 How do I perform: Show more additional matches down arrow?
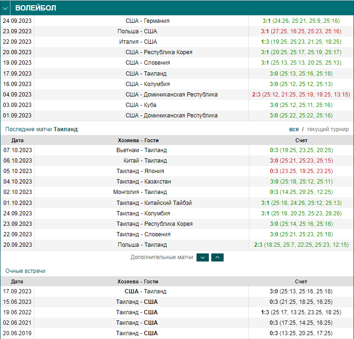[203, 257]
